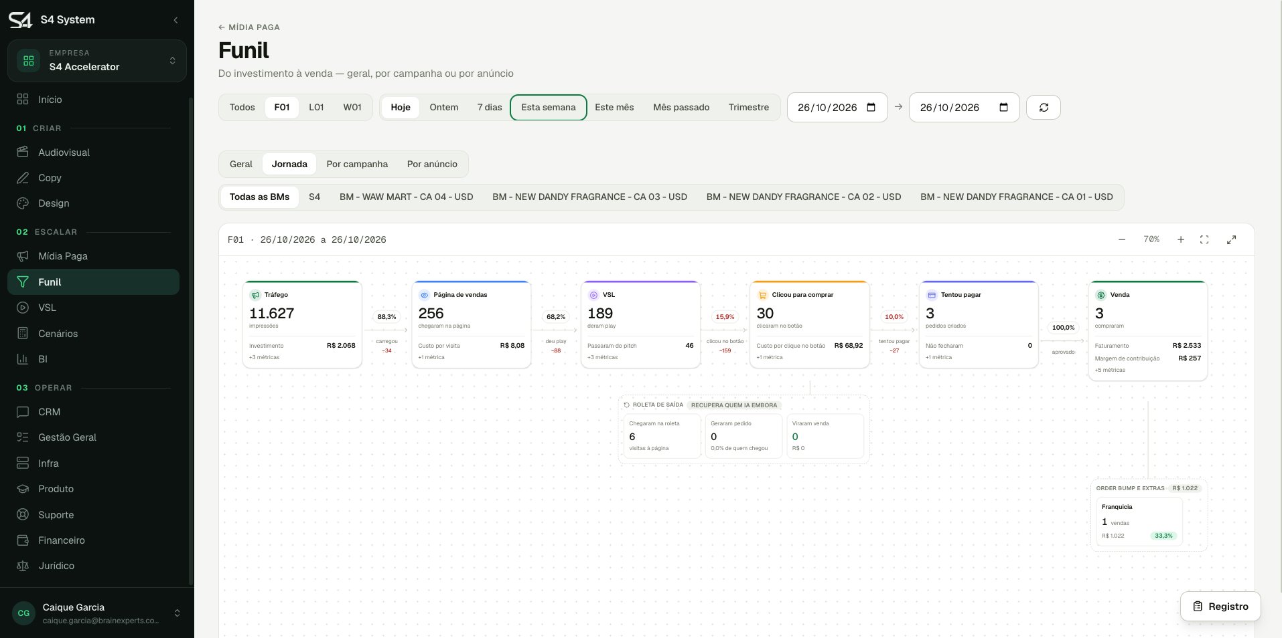1282x638 pixels.
Task: Expand +1 métrica on Clicou para comprar card
Action: [770, 357]
